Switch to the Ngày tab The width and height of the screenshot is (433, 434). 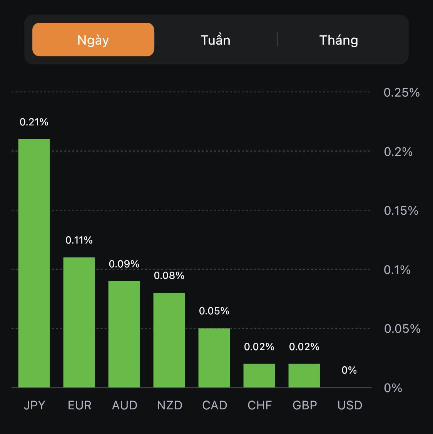[93, 40]
